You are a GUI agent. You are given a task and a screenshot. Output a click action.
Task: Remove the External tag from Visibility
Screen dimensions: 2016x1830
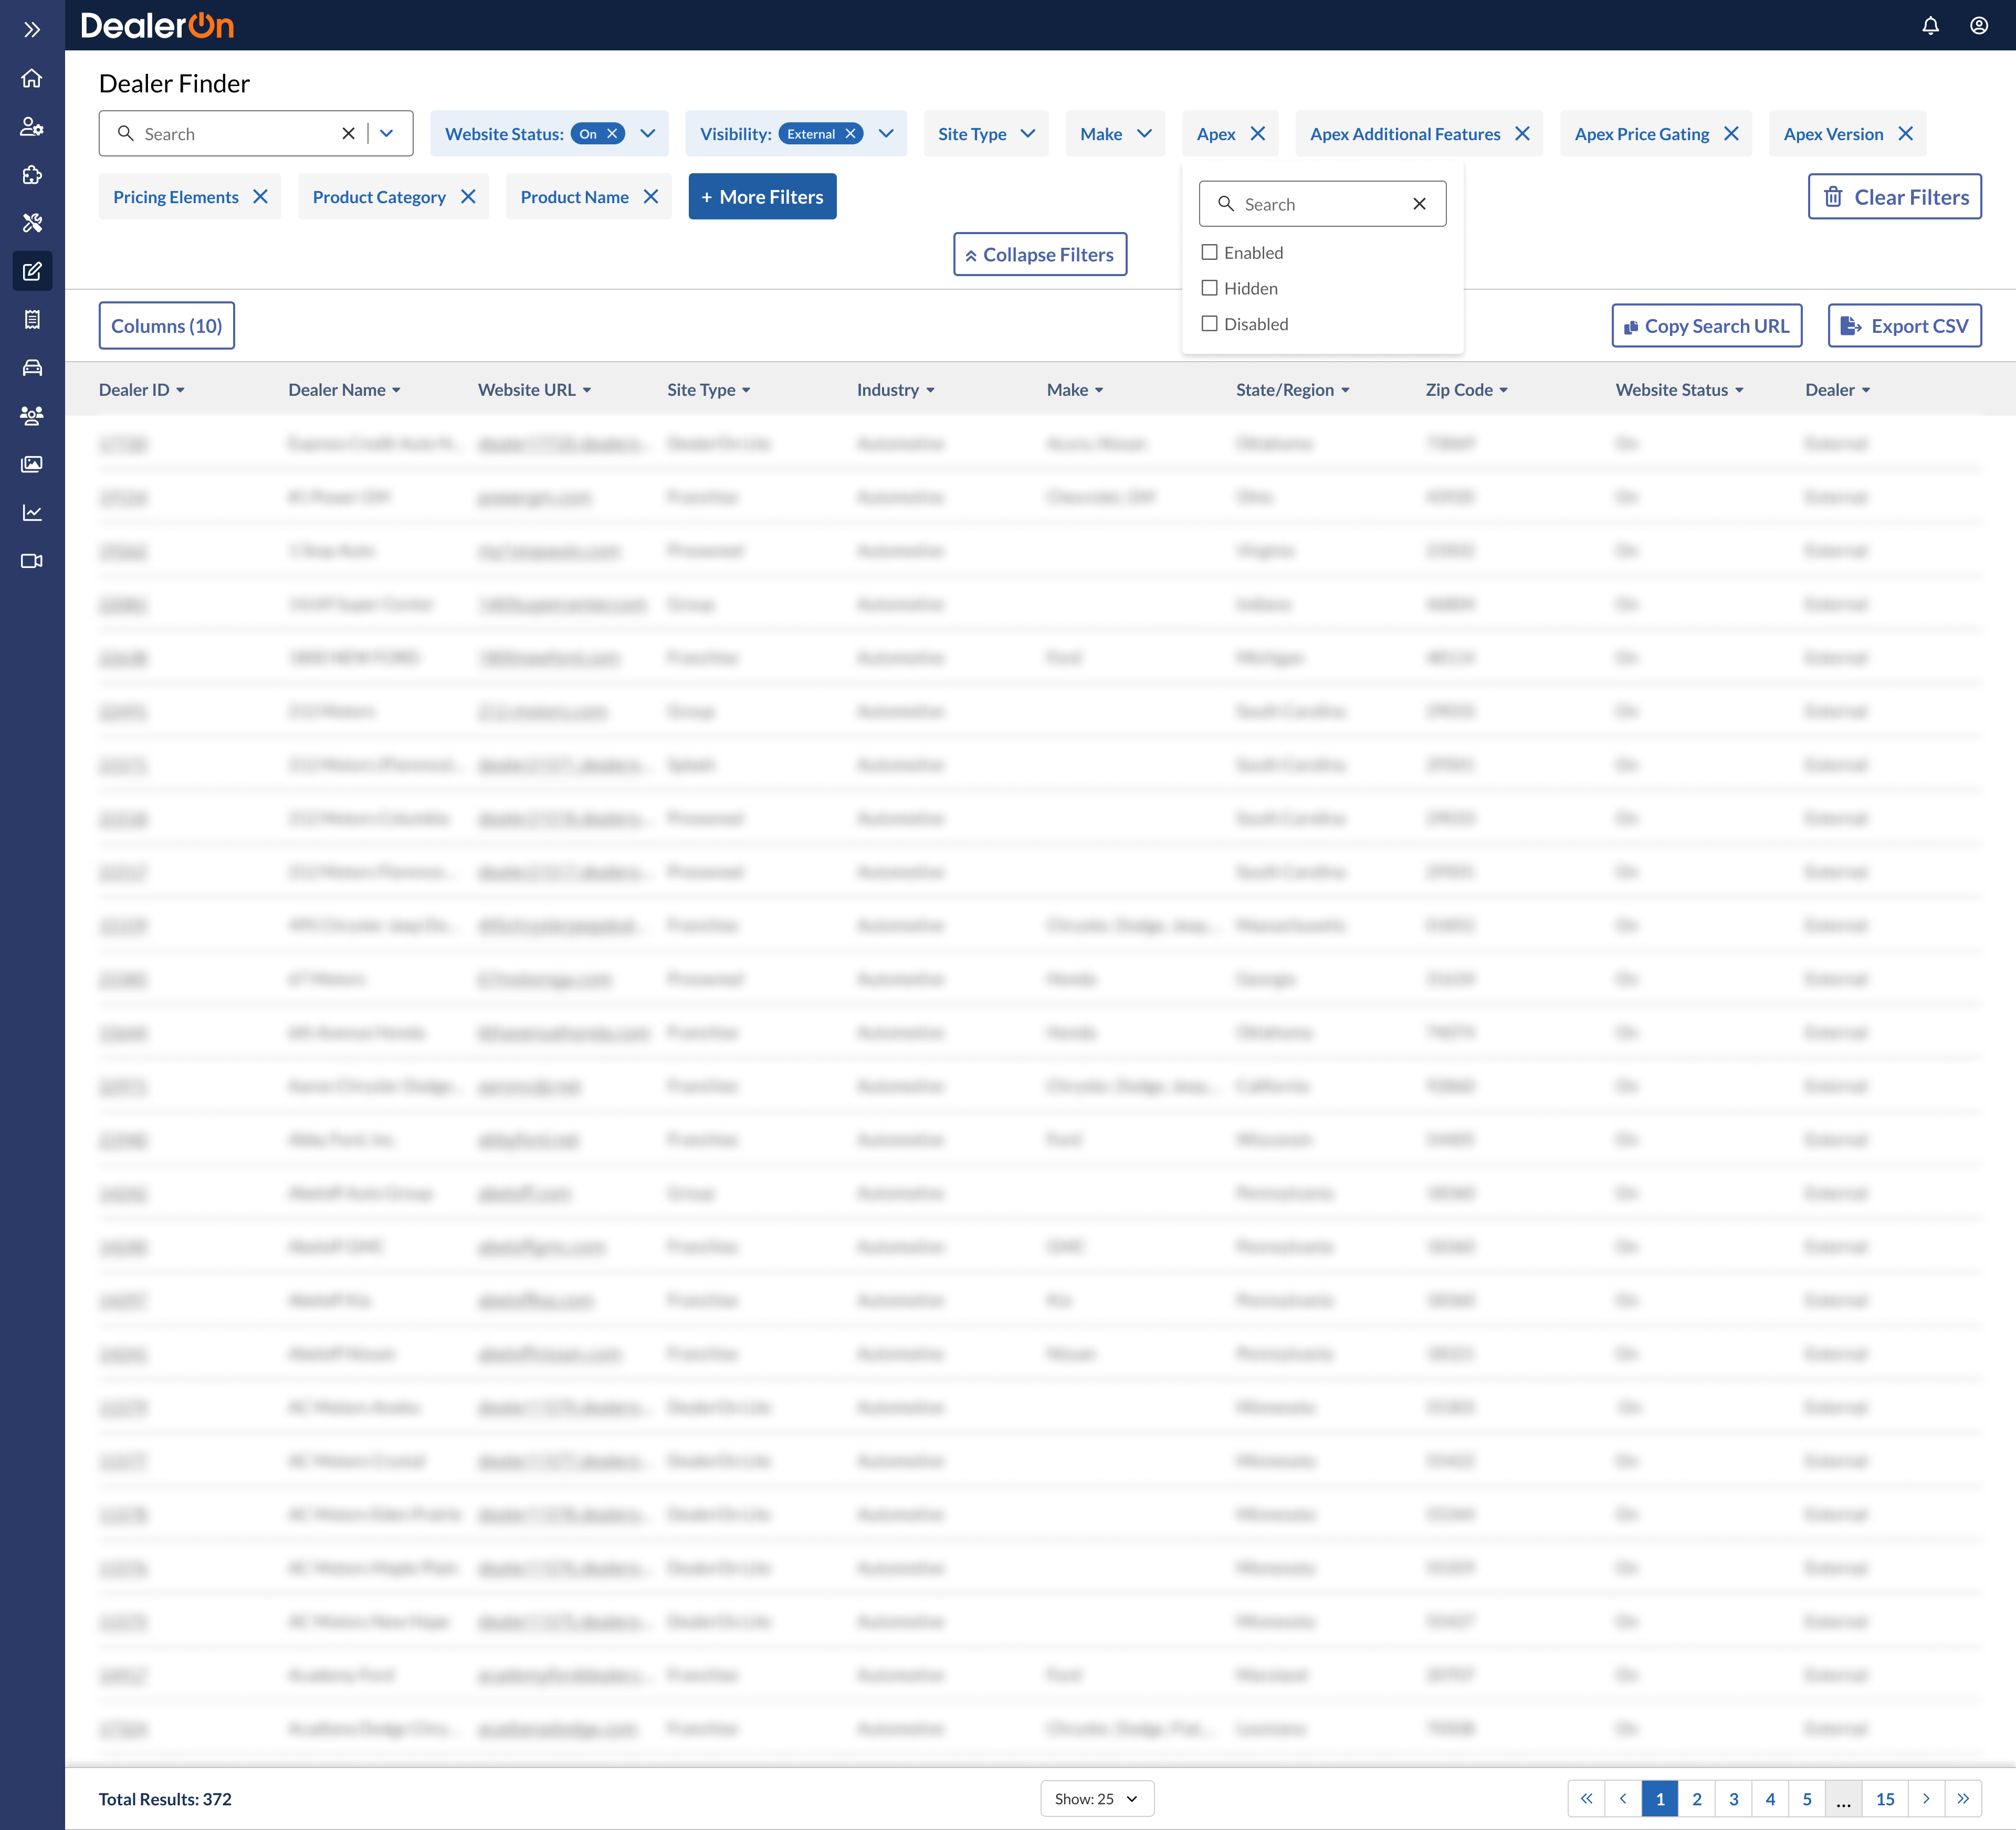pyautogui.click(x=850, y=134)
